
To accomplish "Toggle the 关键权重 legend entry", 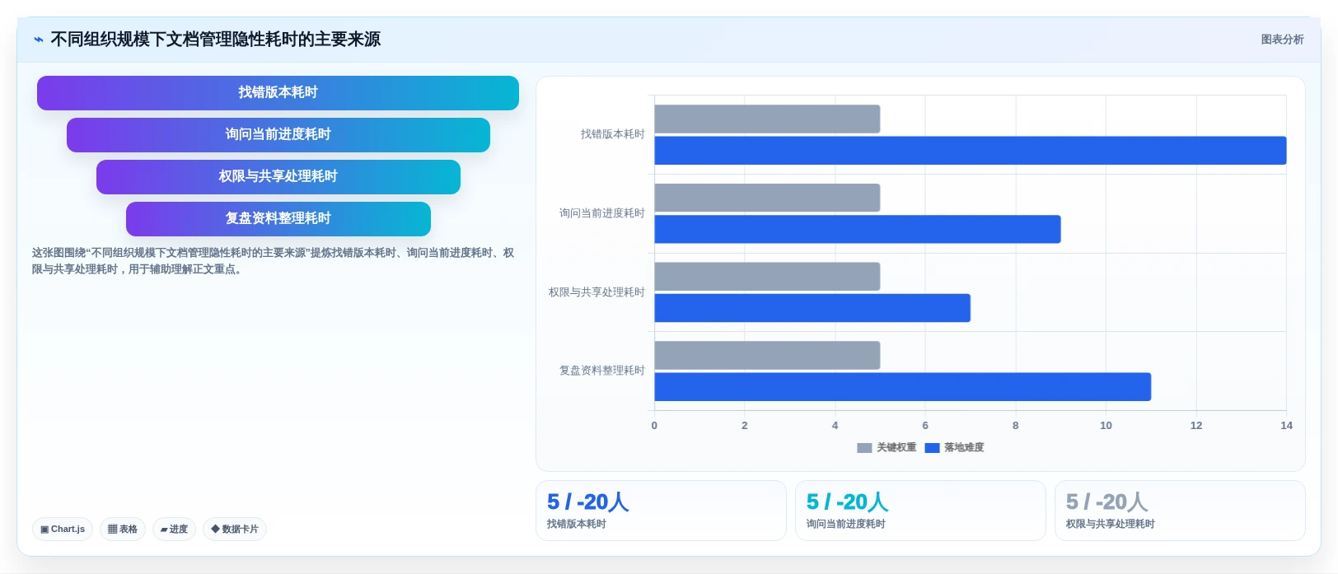I will 887,448.
